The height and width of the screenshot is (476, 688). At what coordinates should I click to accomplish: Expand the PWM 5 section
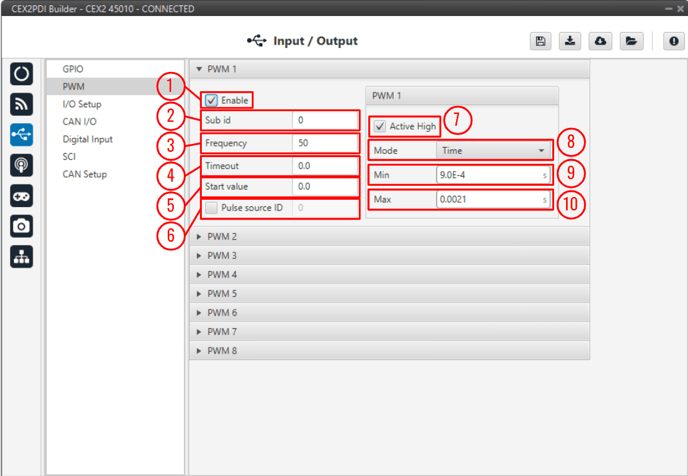coord(389,294)
